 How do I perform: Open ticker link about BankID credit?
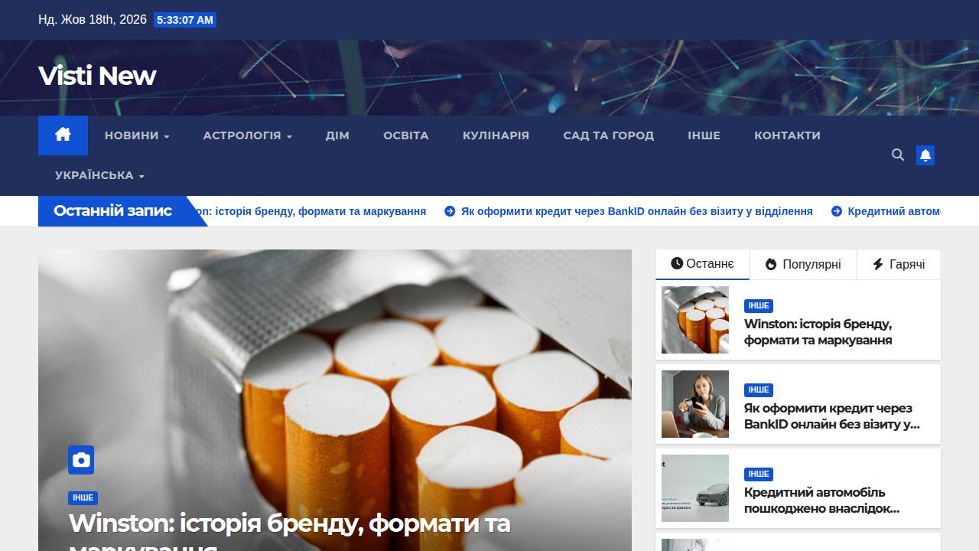[636, 211]
